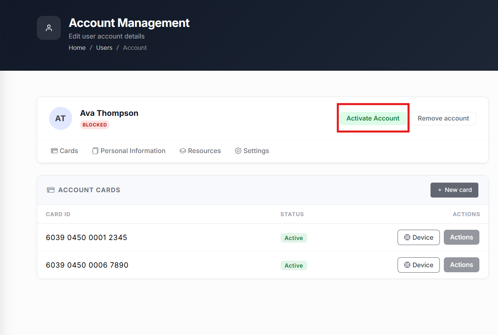This screenshot has width=498, height=335.
Task: Select card ID 6039 0450 0006 7890
Action: coord(87,265)
